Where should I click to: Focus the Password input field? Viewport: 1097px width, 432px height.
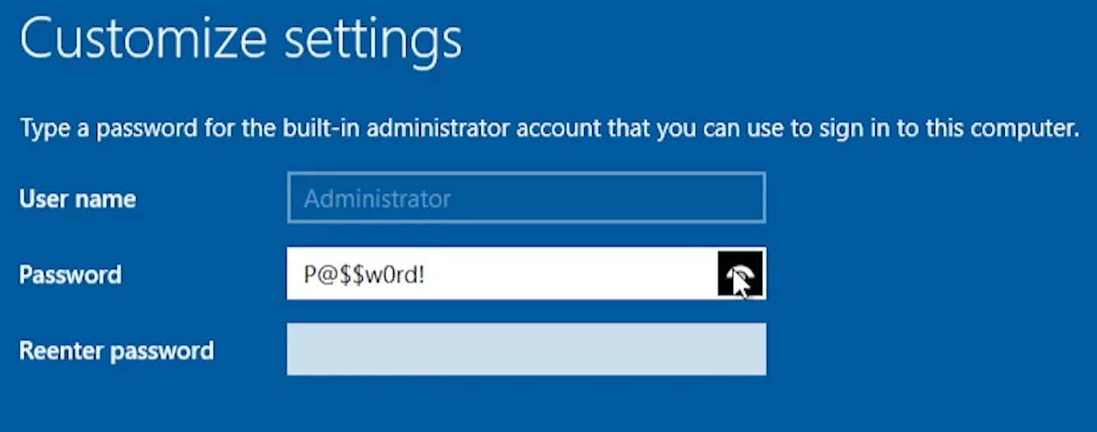pos(527,274)
